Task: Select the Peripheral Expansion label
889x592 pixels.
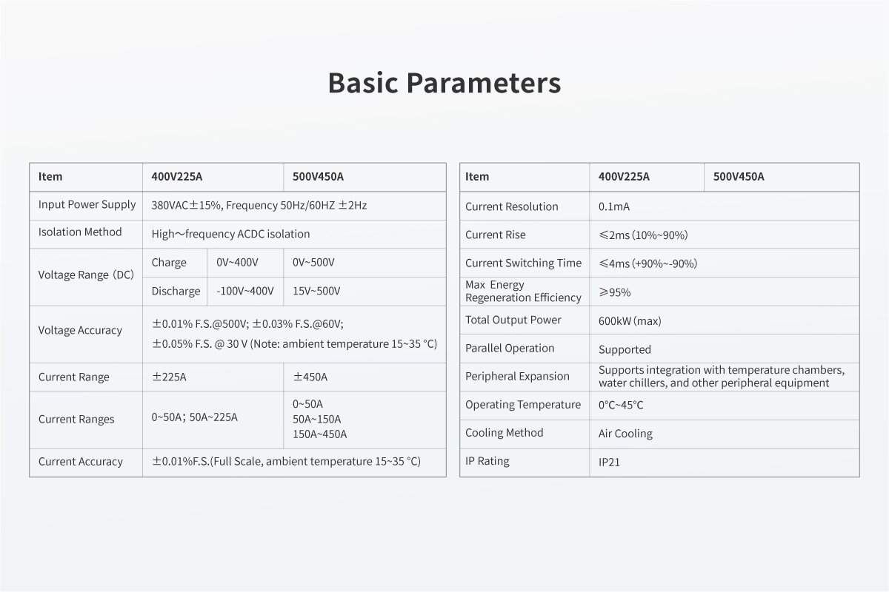Action: coord(518,377)
